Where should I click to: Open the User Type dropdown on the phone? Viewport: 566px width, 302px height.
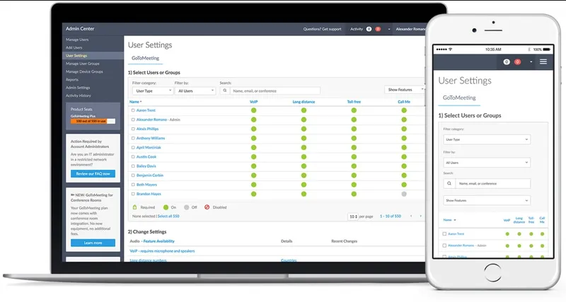tap(487, 139)
